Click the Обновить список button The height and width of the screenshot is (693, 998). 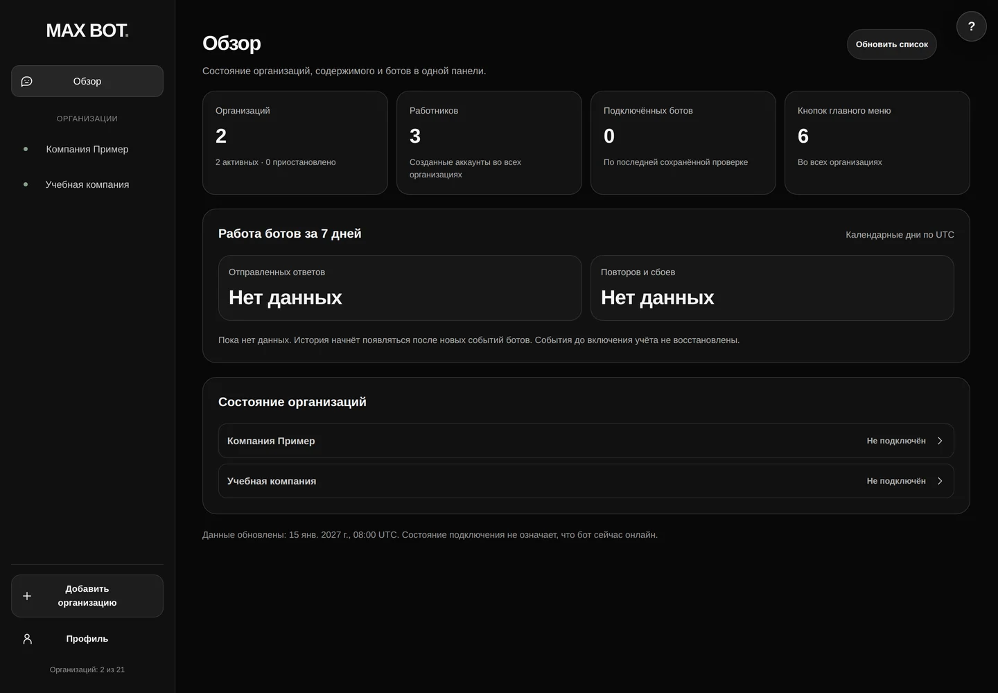pos(892,44)
